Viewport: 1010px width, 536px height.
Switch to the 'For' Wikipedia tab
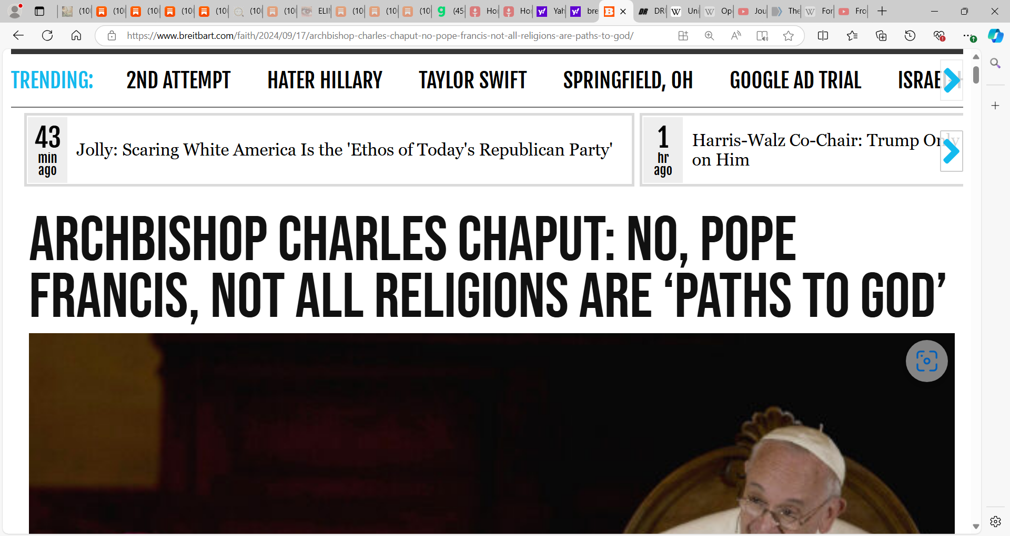coord(819,11)
